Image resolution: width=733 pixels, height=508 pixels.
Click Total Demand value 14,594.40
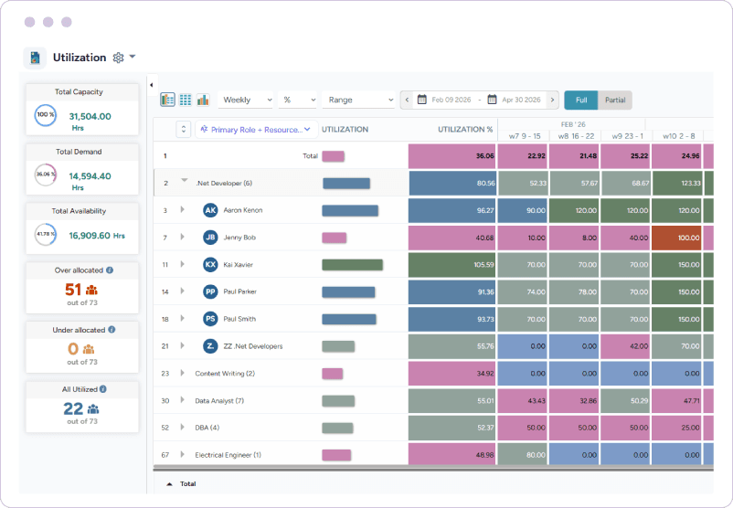coord(90,176)
